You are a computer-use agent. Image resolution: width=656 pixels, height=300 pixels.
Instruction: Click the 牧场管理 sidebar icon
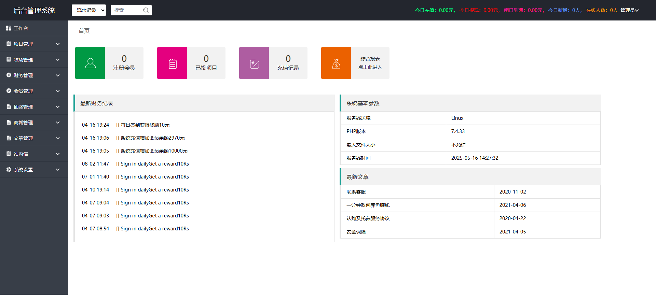pos(9,59)
